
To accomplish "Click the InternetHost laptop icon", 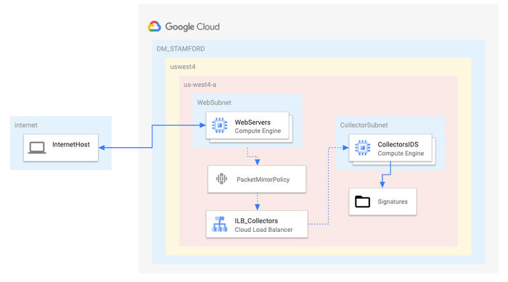I will (36, 148).
